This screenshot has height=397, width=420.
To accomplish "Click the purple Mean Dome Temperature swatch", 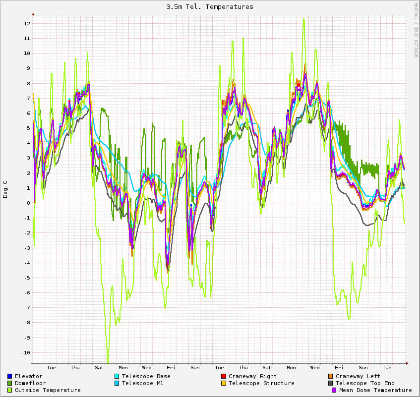I will point(334,391).
